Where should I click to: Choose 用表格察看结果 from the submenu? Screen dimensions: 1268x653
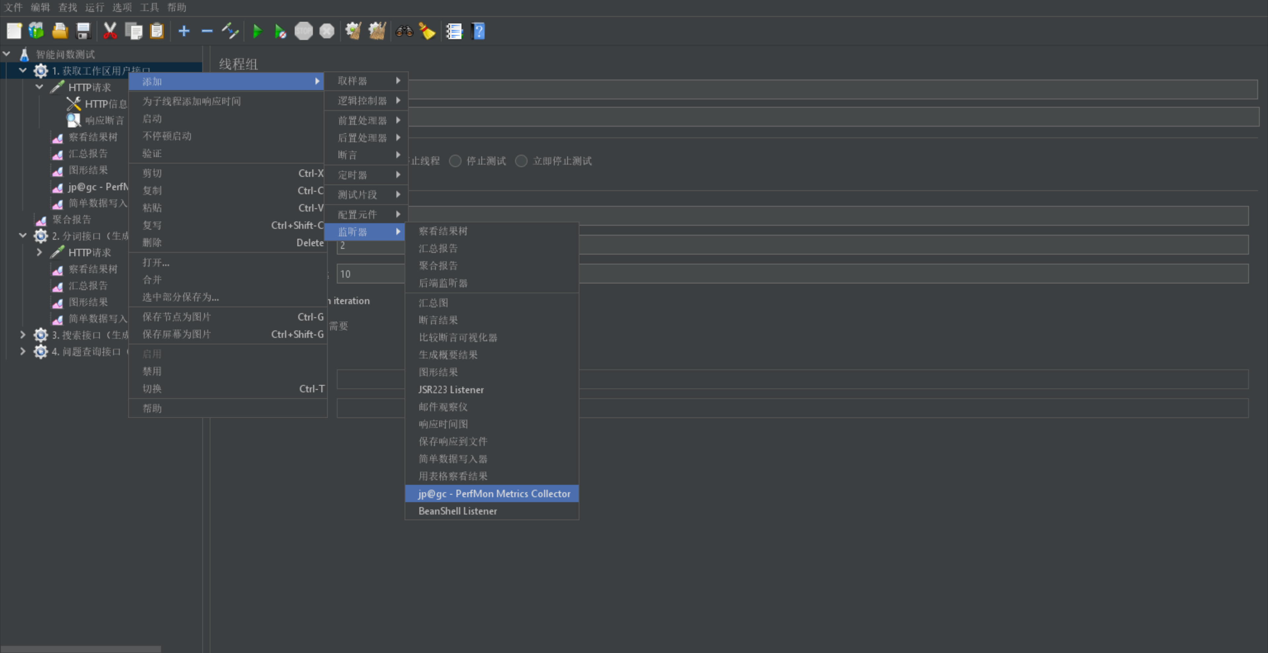(x=492, y=476)
